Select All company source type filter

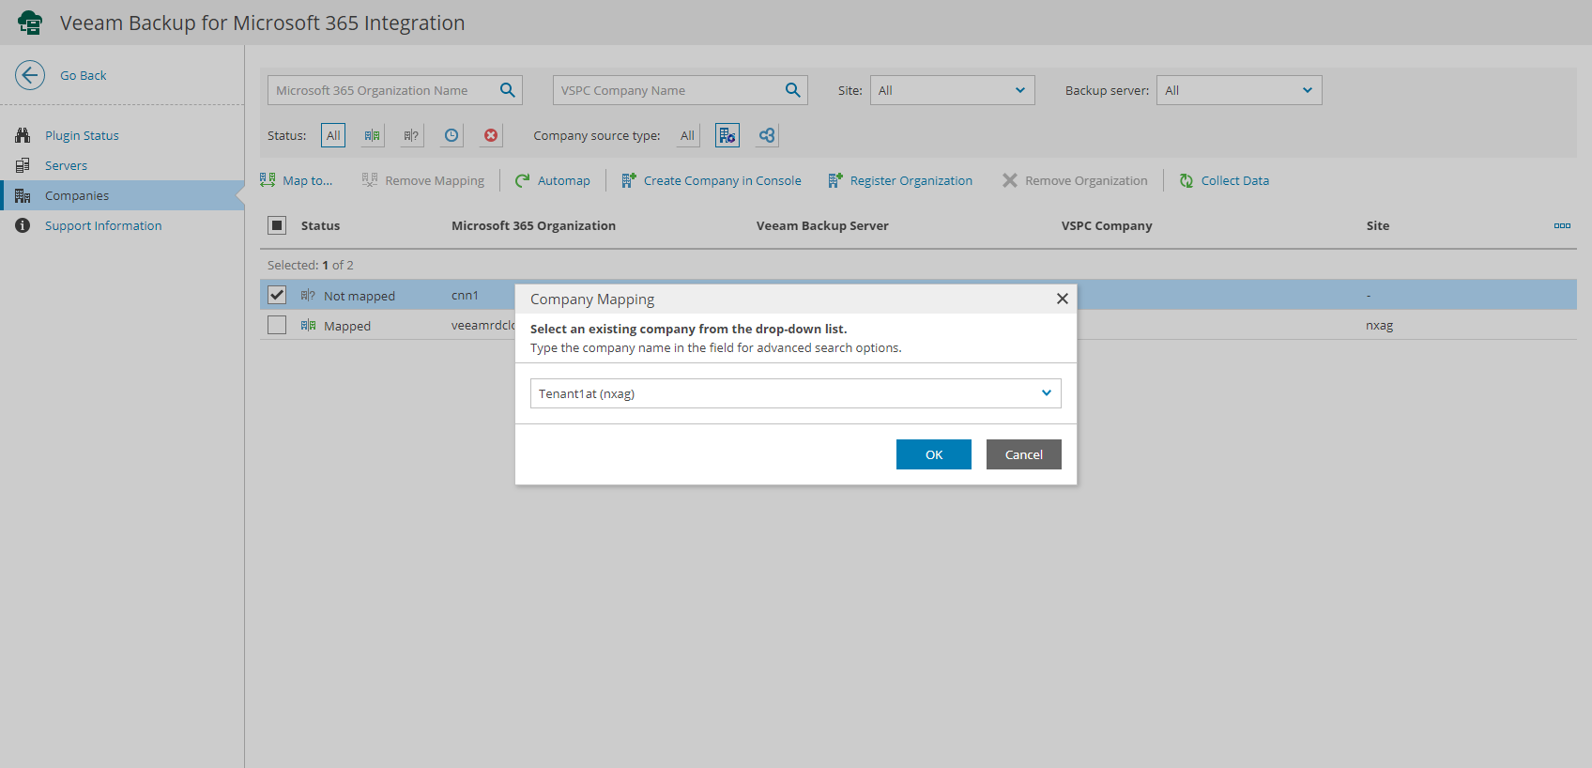687,135
